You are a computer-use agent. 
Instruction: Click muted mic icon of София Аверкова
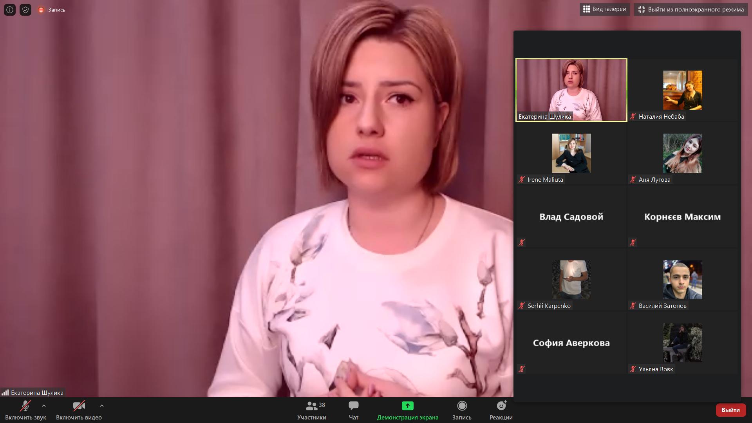coord(522,369)
